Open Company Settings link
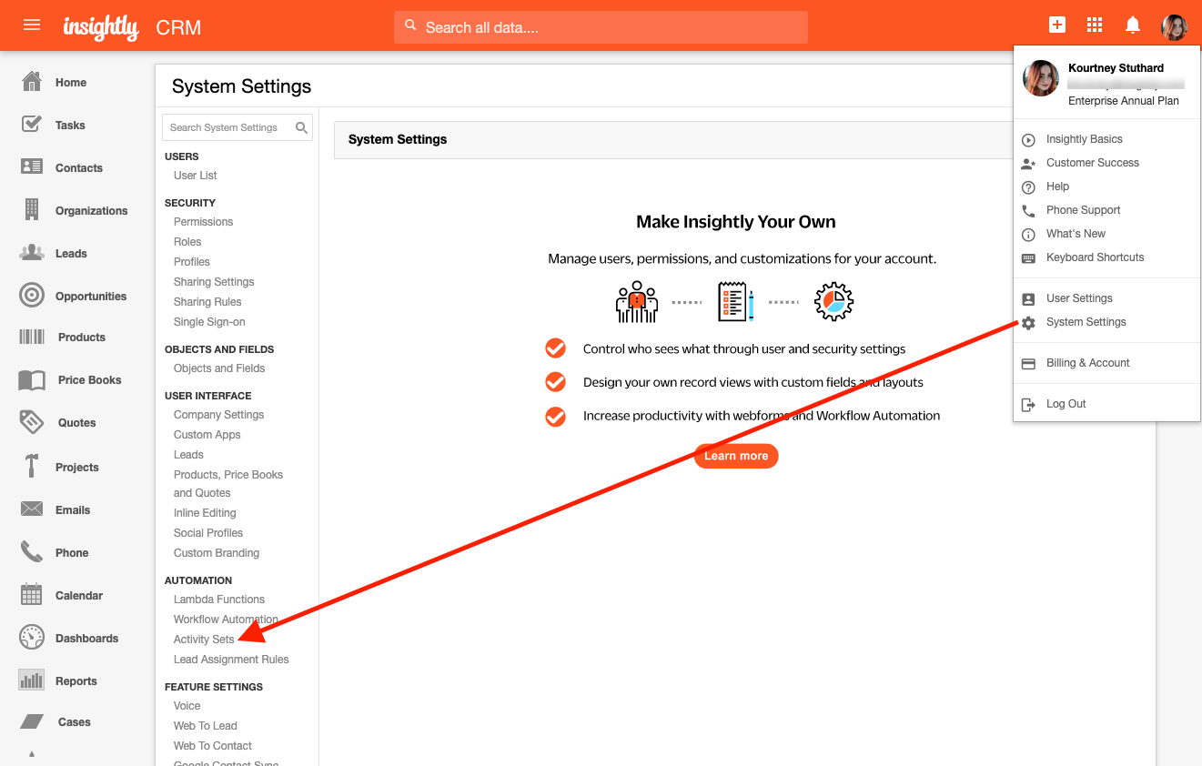1202x766 pixels. pos(219,415)
